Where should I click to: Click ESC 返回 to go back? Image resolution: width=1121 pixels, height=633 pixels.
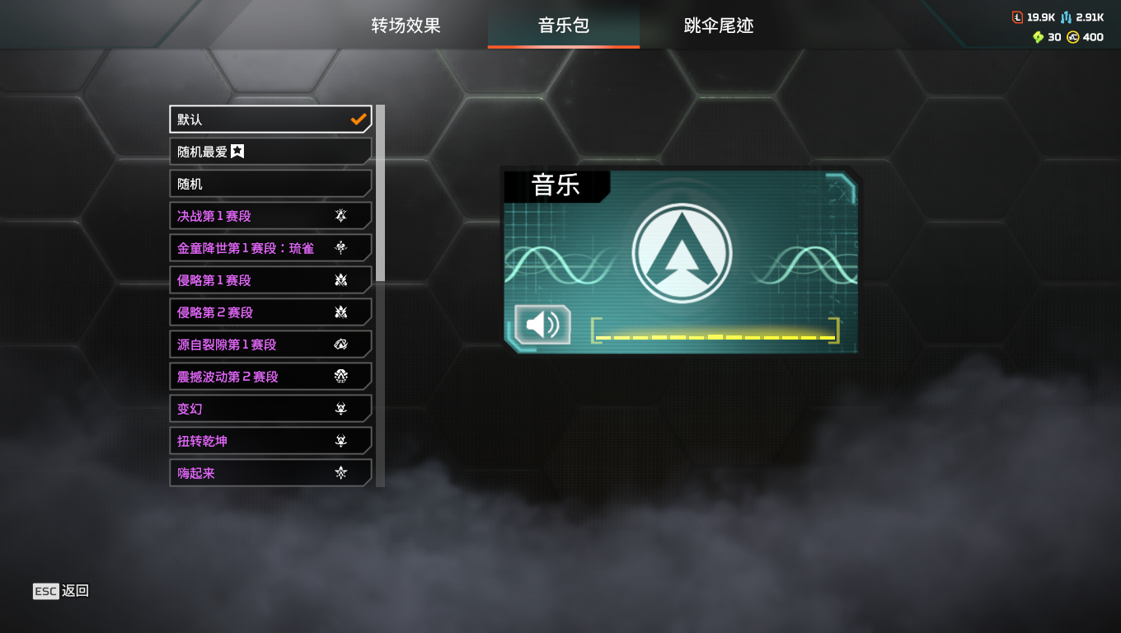click(x=61, y=591)
